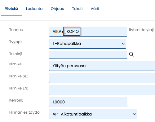Edit the Nimike field Ylityön perusosa
The height and width of the screenshot is (122, 155).
click(x=102, y=66)
